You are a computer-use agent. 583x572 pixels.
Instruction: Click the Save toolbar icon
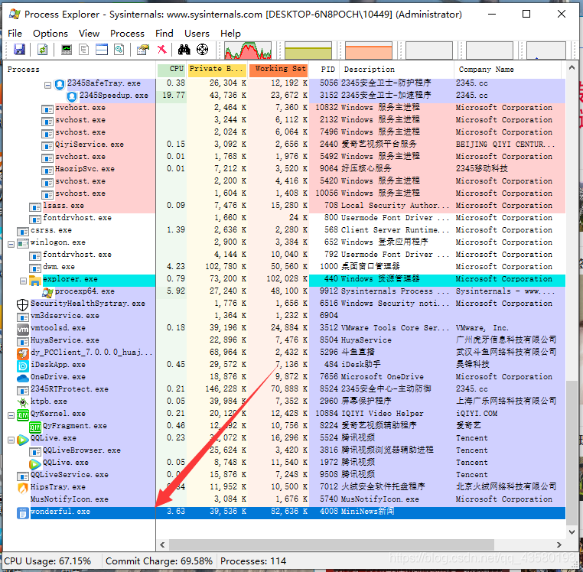pyautogui.click(x=18, y=50)
